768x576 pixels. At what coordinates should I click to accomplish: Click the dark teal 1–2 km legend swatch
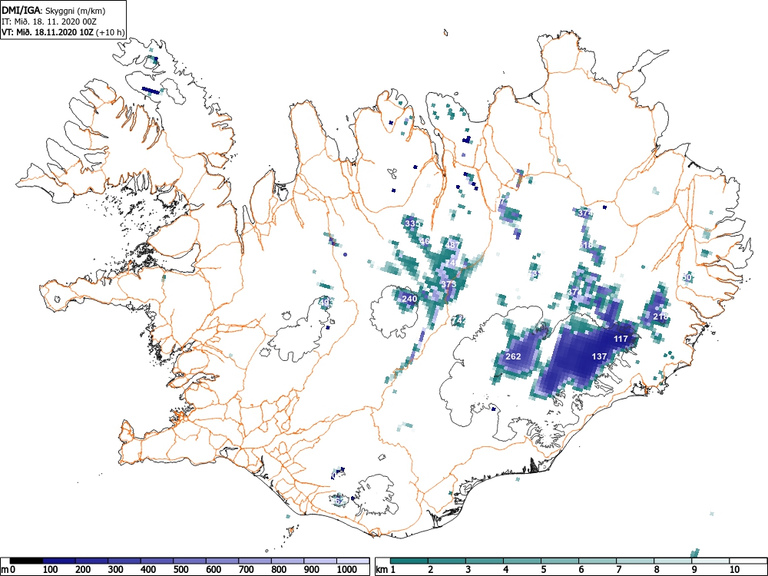(409, 561)
